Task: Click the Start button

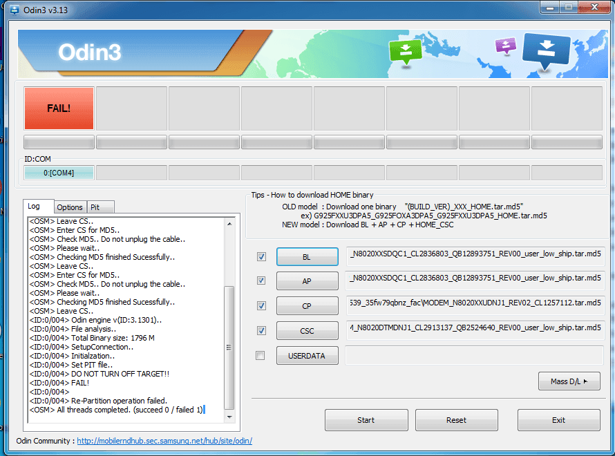Action: [366, 420]
